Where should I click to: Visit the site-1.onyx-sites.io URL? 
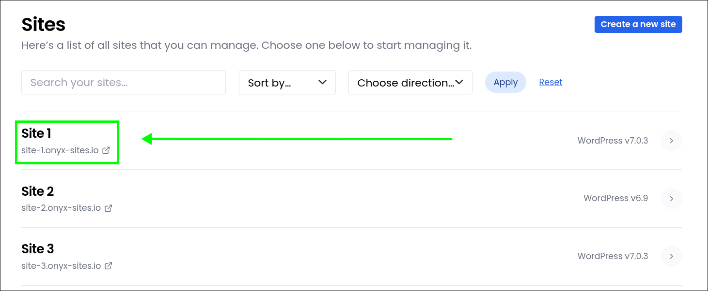pos(60,150)
